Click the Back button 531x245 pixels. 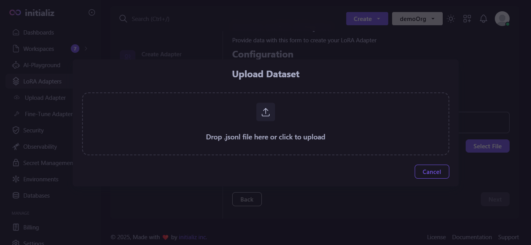coord(247,199)
